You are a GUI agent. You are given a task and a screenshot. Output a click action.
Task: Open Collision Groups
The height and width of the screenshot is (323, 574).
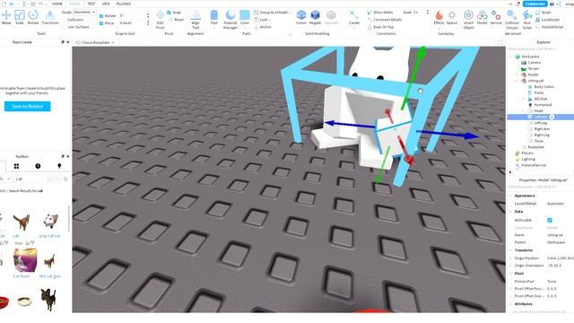coord(512,19)
